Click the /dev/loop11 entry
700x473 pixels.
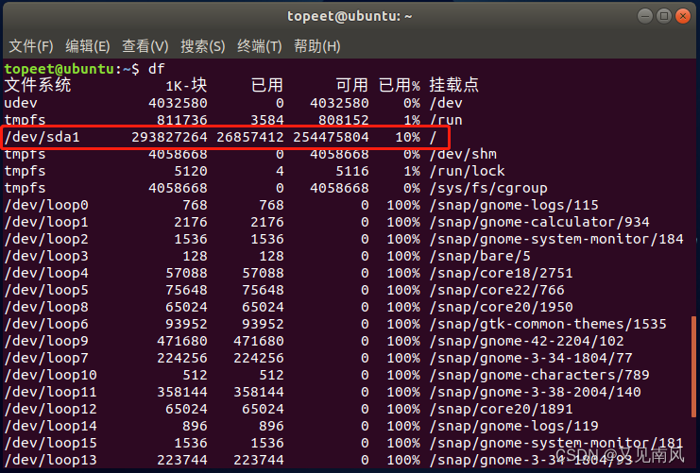pos(50,392)
